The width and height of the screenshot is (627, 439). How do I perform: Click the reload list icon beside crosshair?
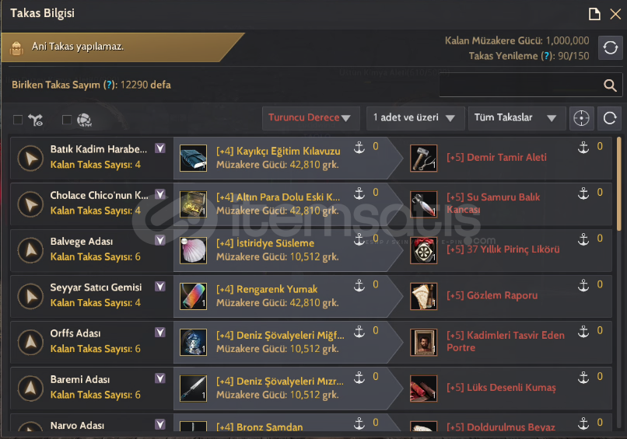point(609,118)
